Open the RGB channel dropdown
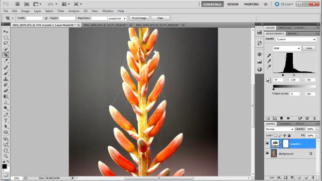 [287, 48]
